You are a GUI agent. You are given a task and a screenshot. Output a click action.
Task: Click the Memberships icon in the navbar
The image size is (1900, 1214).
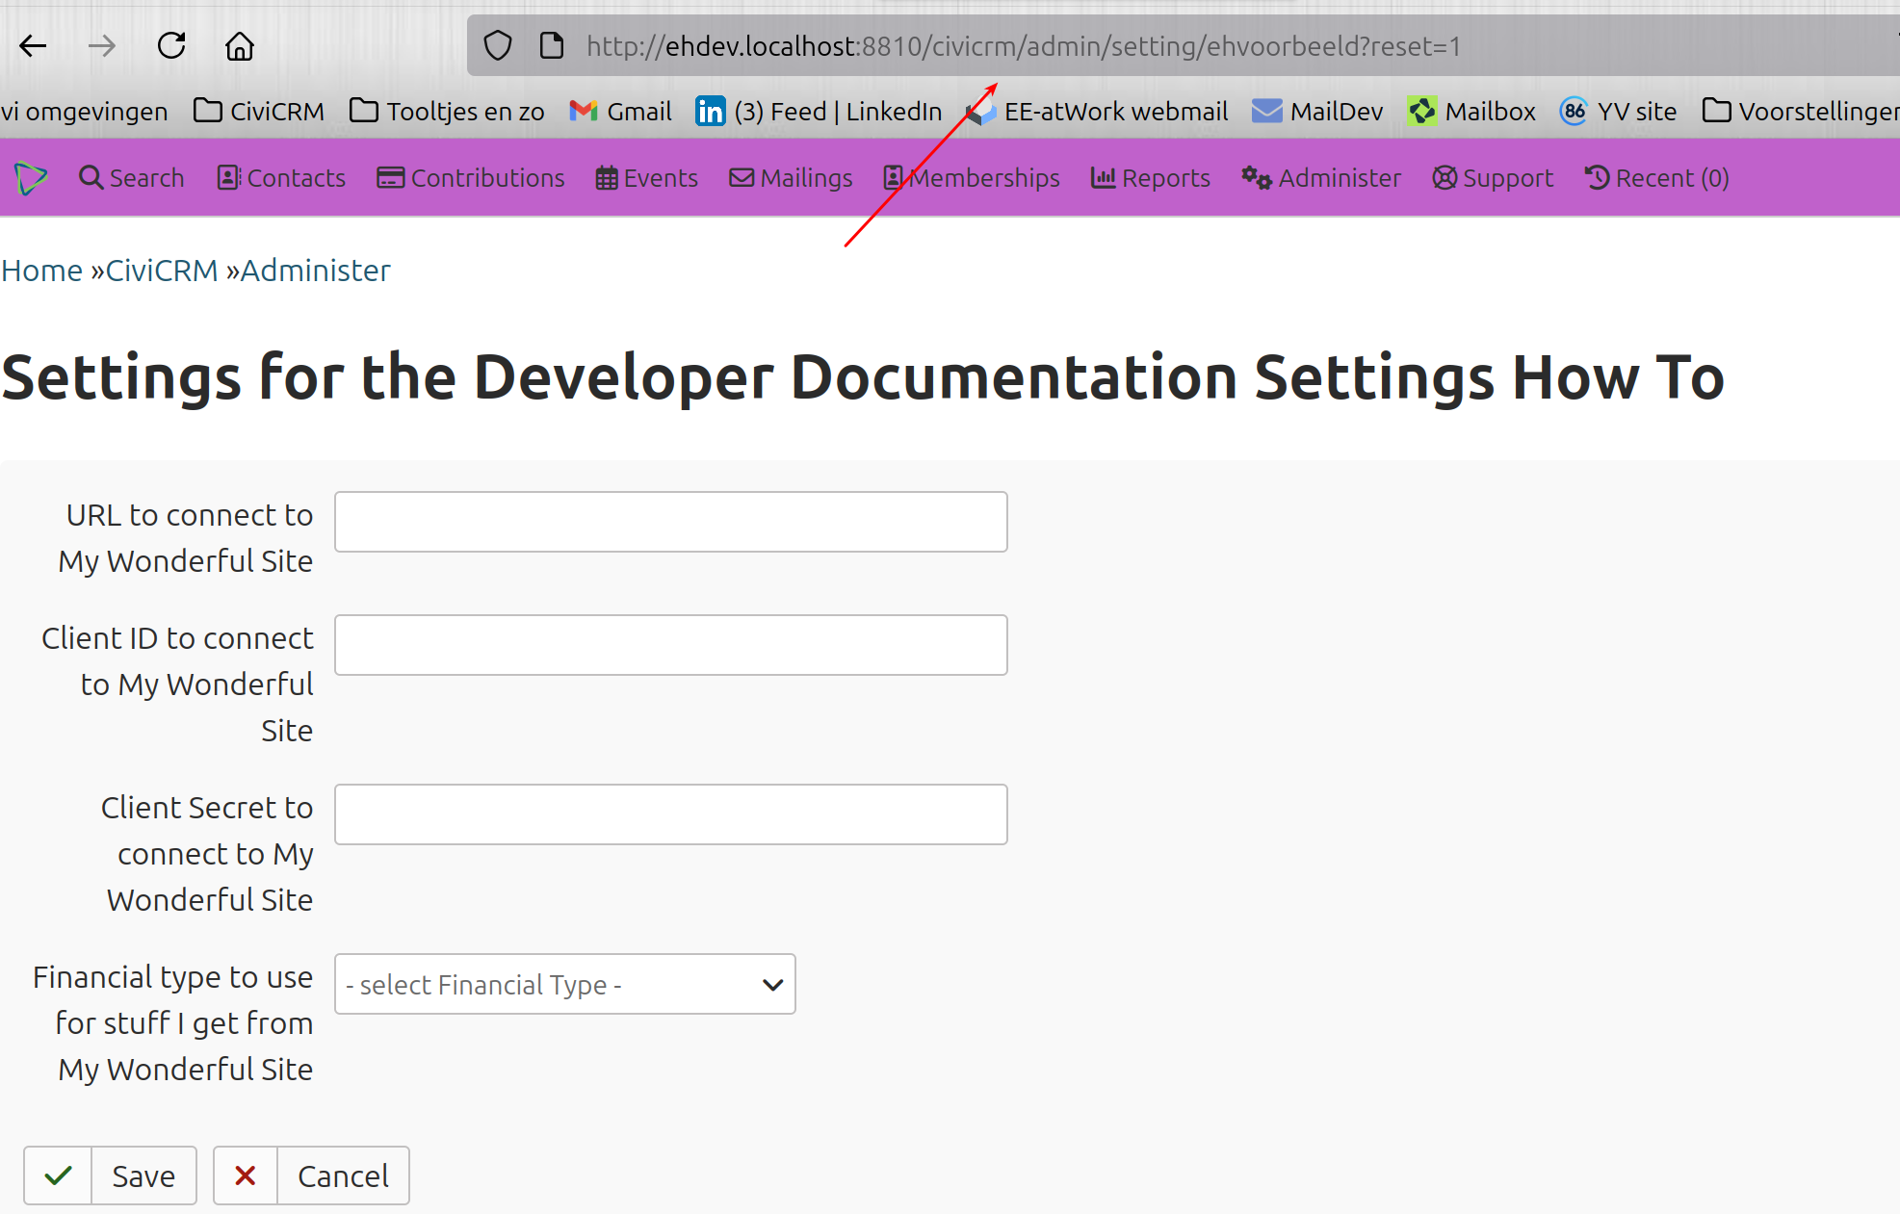click(892, 177)
